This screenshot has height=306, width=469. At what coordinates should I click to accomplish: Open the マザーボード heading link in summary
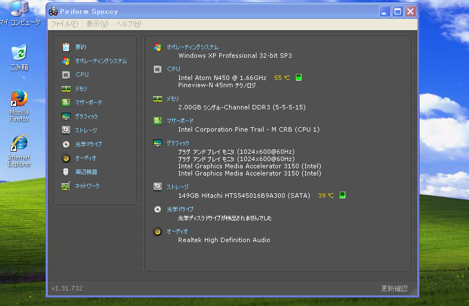180,121
